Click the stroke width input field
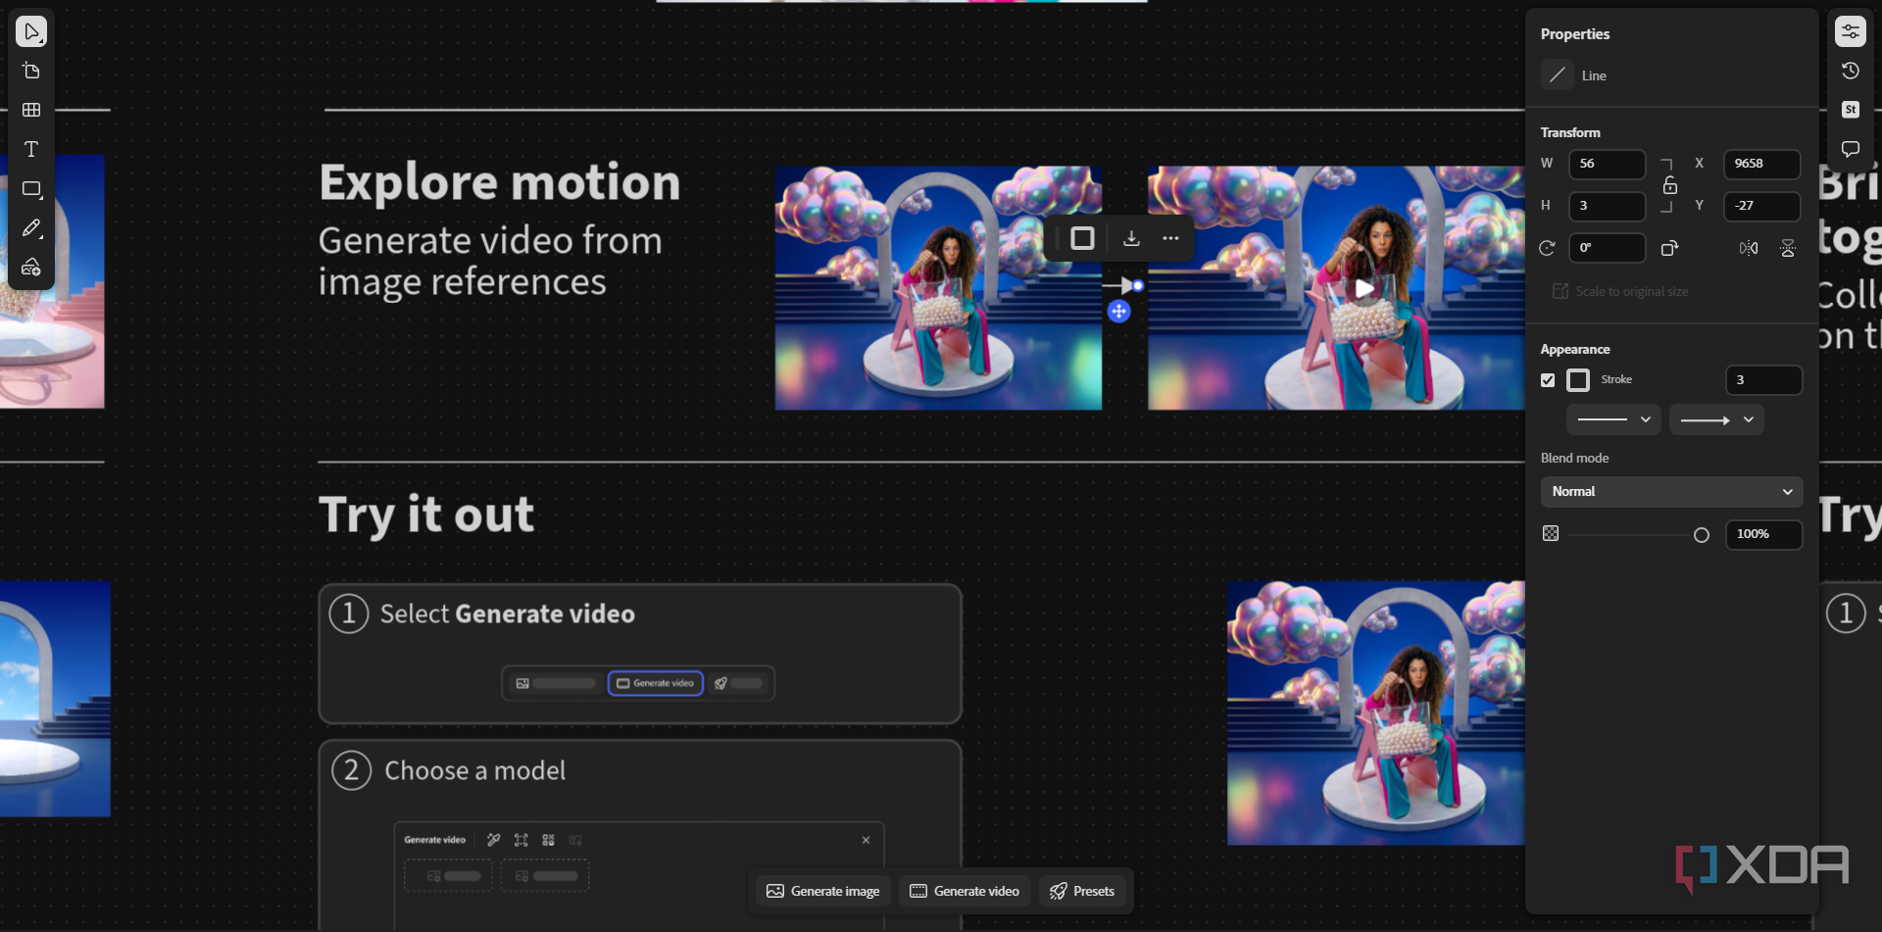The height and width of the screenshot is (932, 1882). click(x=1763, y=380)
